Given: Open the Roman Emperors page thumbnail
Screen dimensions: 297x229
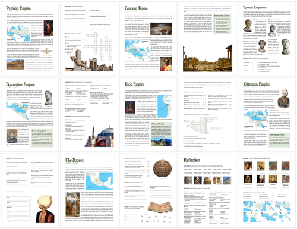Looking at the screenshot, I should point(267,39).
